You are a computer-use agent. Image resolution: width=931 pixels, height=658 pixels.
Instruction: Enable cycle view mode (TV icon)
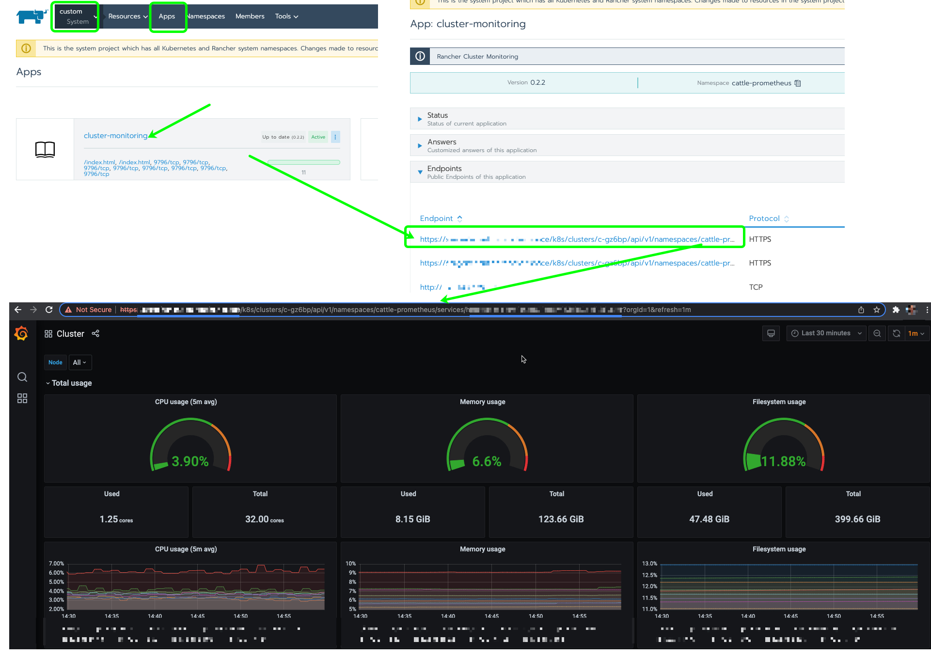coord(771,333)
